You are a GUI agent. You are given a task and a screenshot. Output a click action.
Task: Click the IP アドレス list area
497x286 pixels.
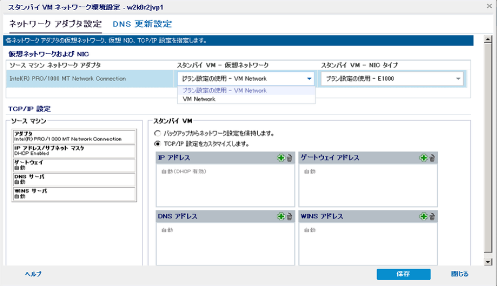[225, 185]
